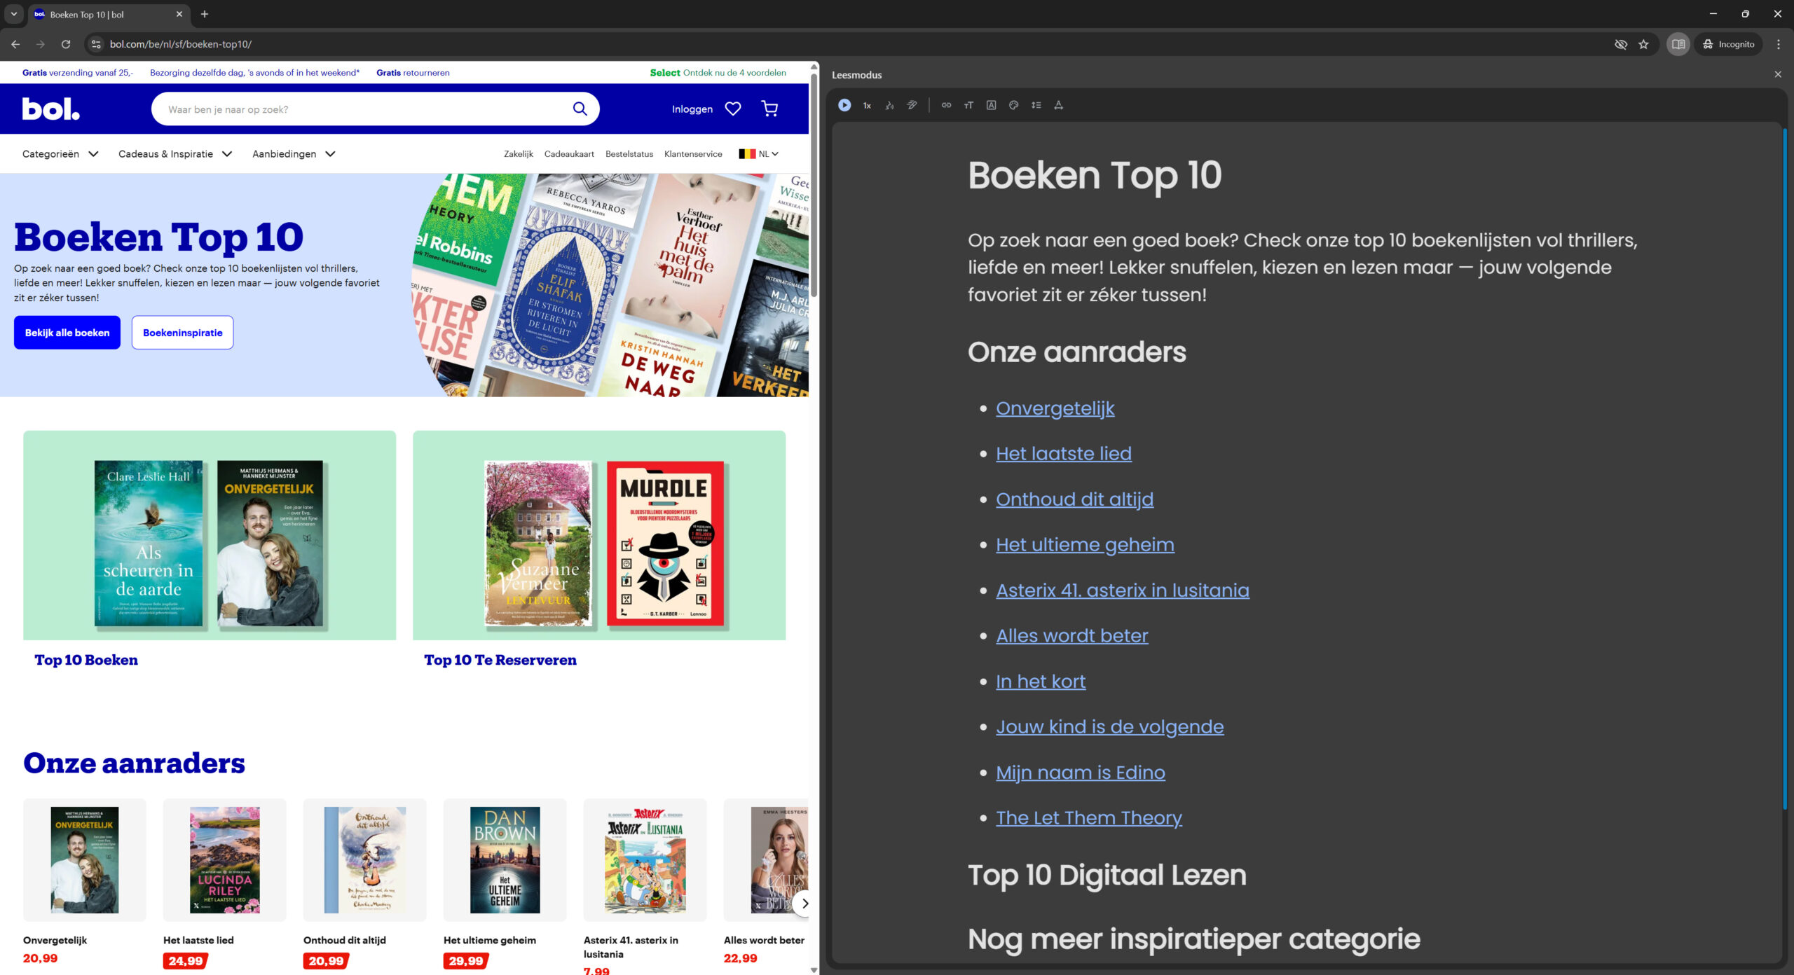Toggle the reading mode side panel button

pos(1678,44)
